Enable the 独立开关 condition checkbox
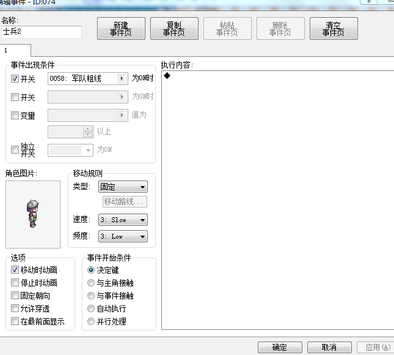The height and width of the screenshot is (355, 394). 15,149
